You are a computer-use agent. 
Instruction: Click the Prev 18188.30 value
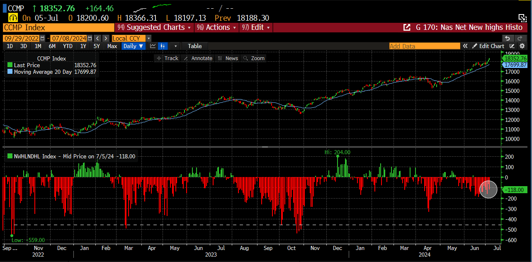(242, 18)
